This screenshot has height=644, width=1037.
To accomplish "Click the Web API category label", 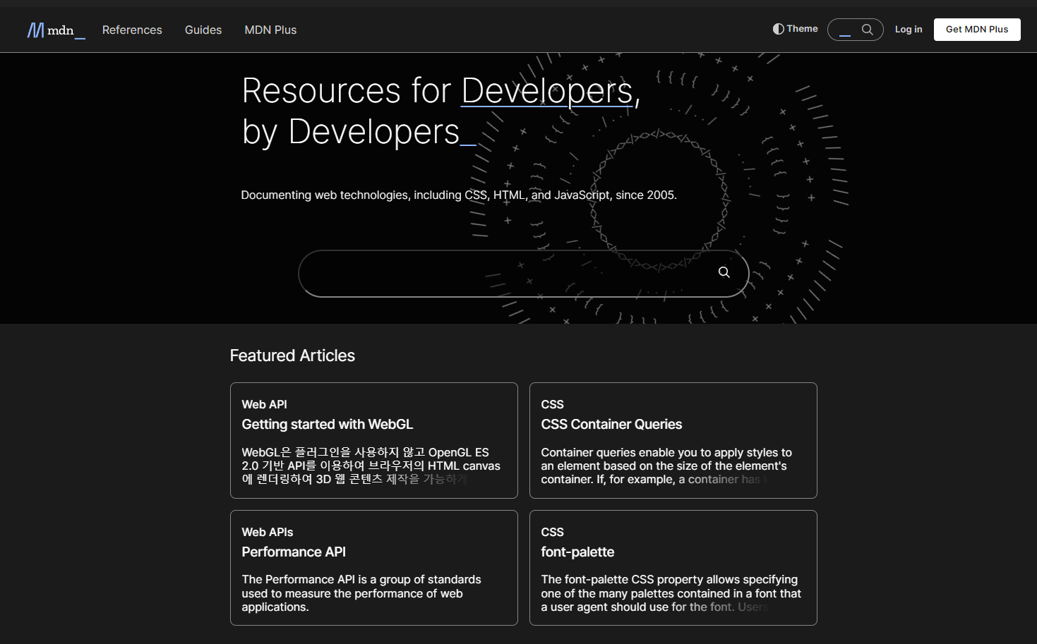I will coord(264,404).
